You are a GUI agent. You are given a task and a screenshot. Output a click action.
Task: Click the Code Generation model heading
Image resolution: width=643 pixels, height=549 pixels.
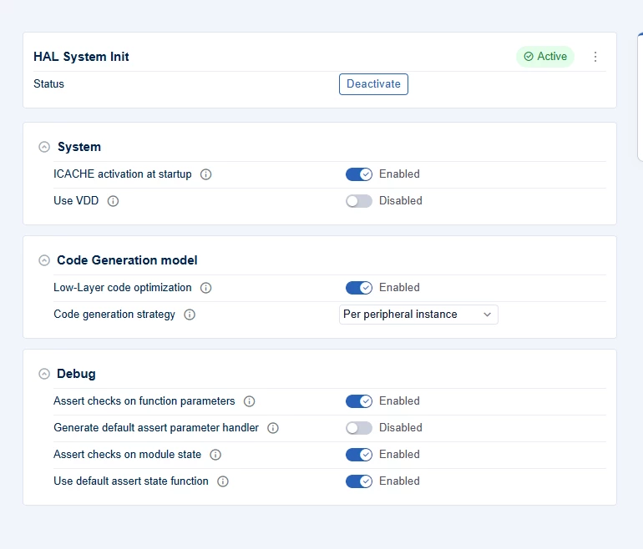click(x=127, y=260)
